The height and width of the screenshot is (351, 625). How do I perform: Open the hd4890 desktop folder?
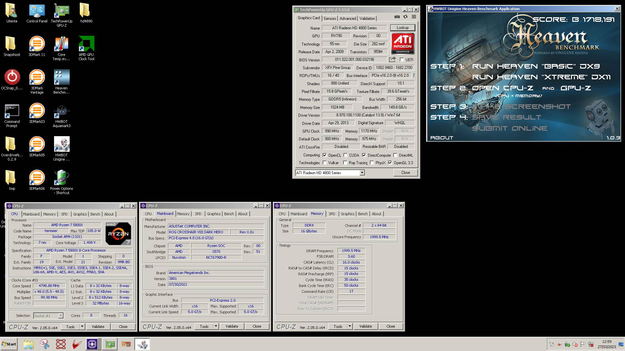[x=86, y=13]
